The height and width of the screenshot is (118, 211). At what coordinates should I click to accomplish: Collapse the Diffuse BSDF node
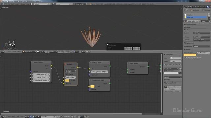pyautogui.click(x=91, y=63)
